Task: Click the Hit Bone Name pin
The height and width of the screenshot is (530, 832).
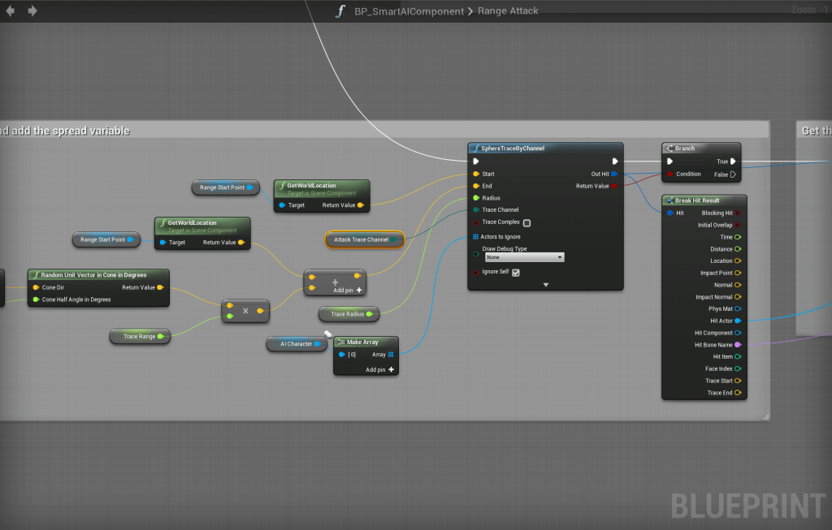Action: point(737,345)
